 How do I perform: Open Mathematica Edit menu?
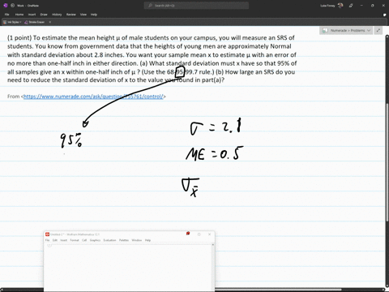point(55,240)
